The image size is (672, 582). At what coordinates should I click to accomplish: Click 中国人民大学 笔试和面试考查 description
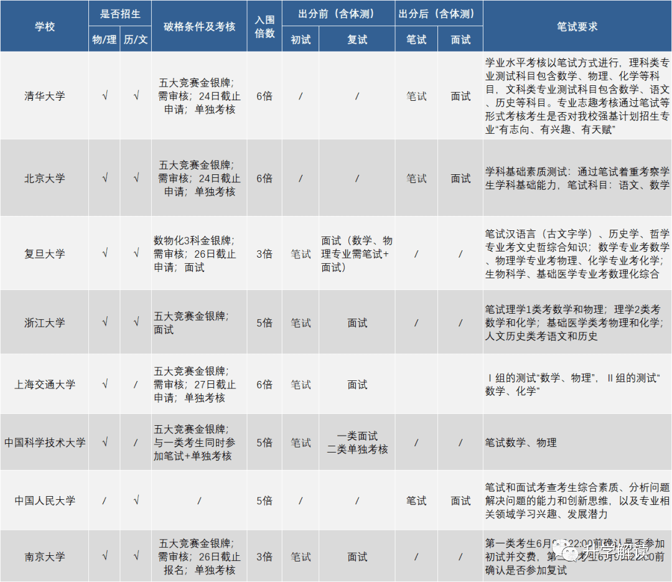577,500
